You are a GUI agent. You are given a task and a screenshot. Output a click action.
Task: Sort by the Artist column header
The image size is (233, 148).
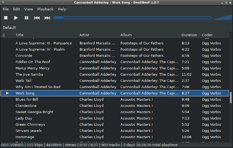84,35
